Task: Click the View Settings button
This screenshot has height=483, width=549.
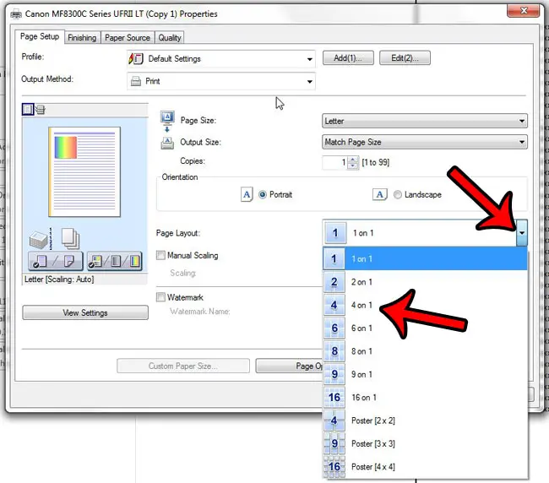Action: pos(85,313)
